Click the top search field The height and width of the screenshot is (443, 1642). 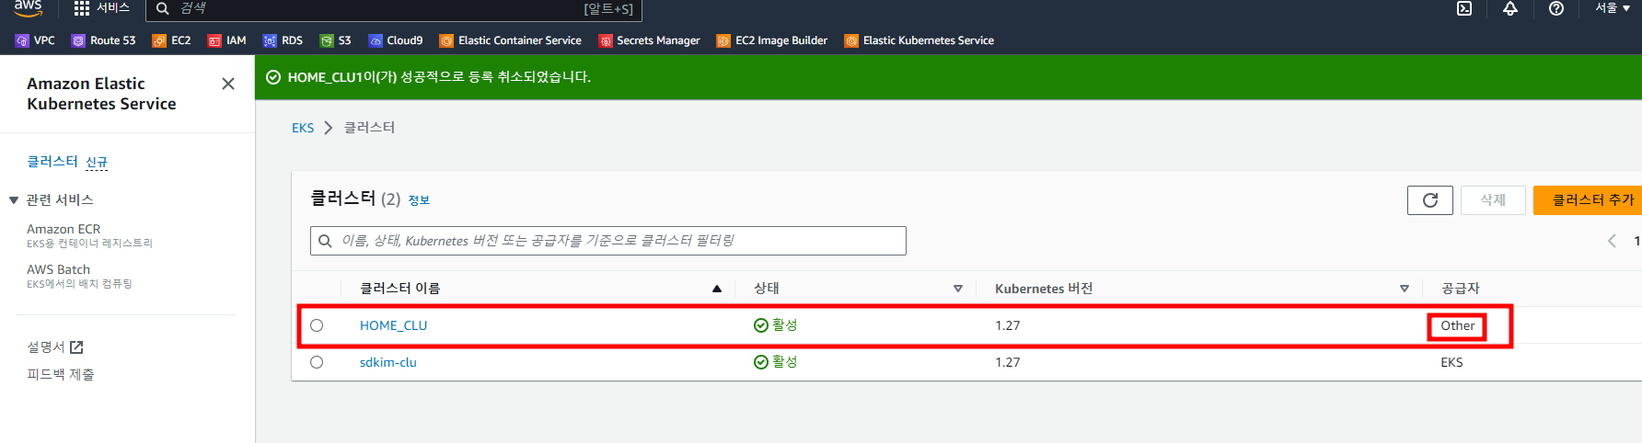pos(394,9)
